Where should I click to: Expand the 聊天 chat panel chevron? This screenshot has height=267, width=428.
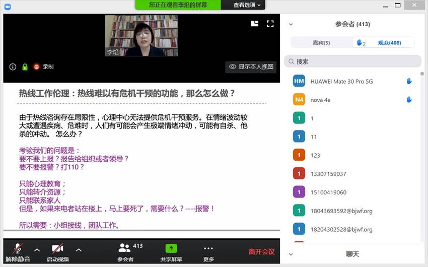click(291, 254)
